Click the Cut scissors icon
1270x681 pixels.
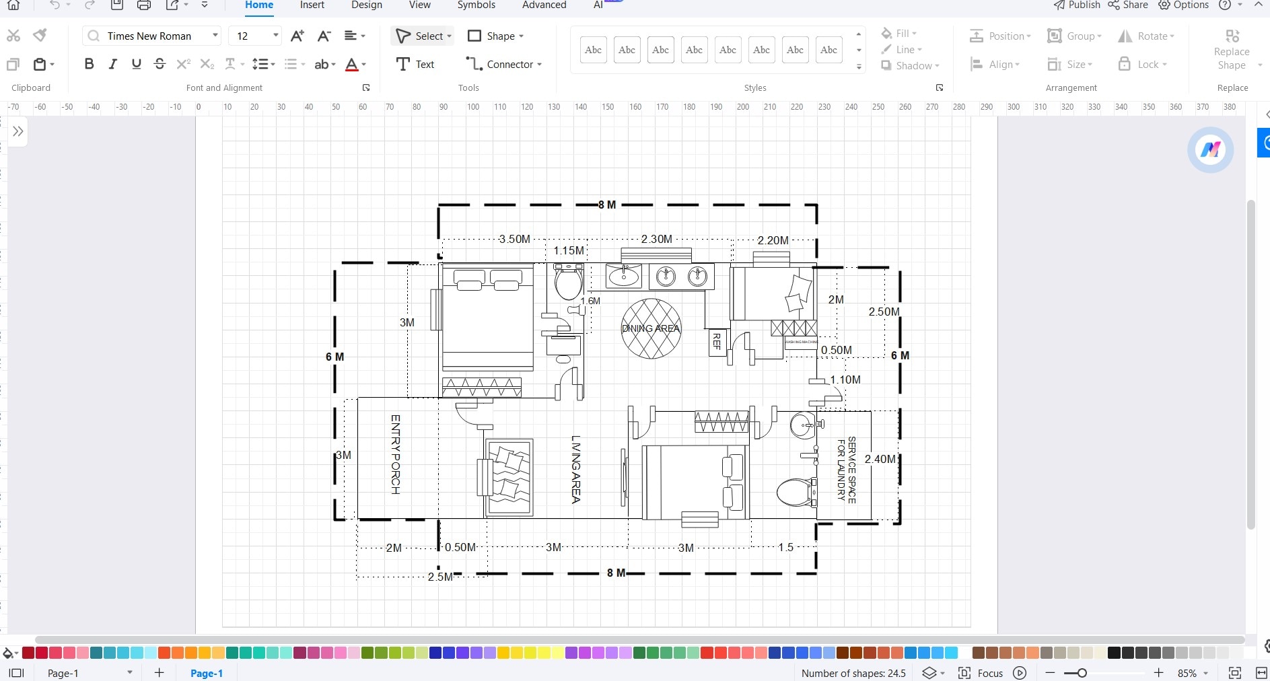tap(13, 36)
